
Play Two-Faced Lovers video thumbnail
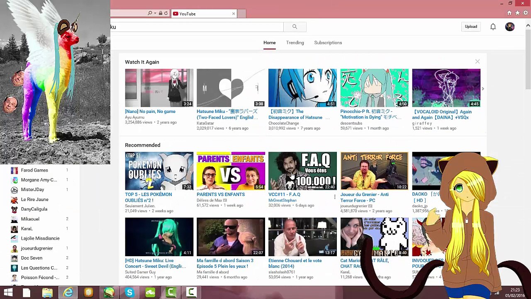(231, 88)
